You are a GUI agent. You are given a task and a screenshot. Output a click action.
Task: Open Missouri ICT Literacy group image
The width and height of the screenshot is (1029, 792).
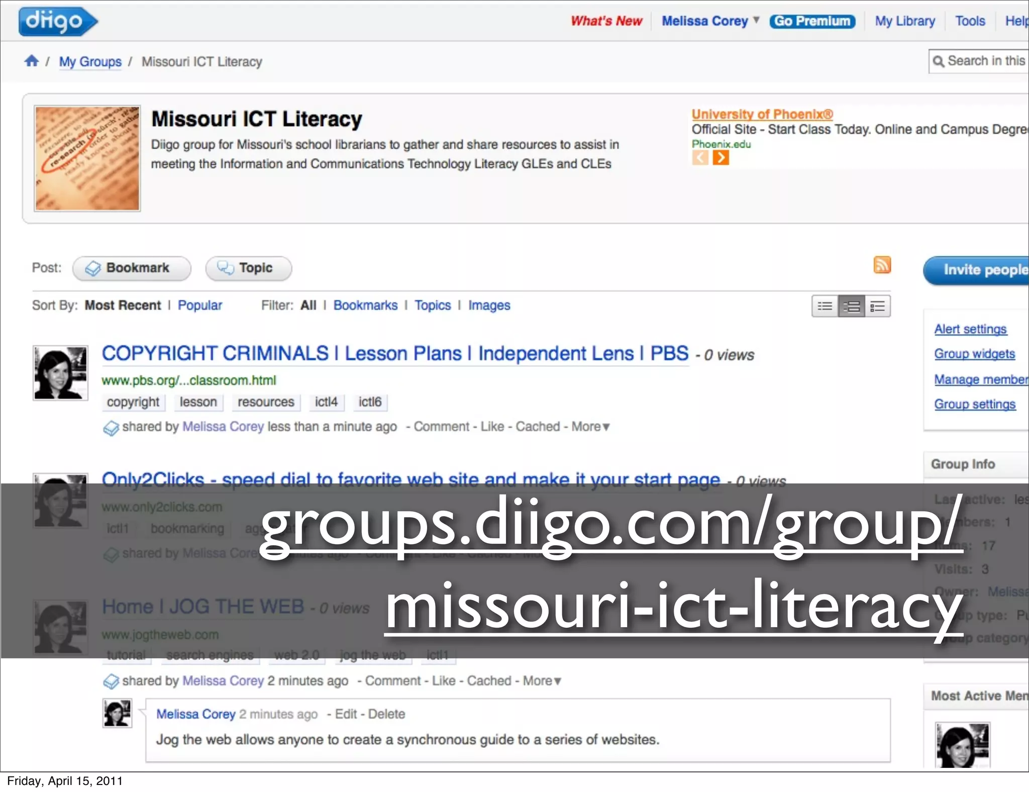click(87, 158)
